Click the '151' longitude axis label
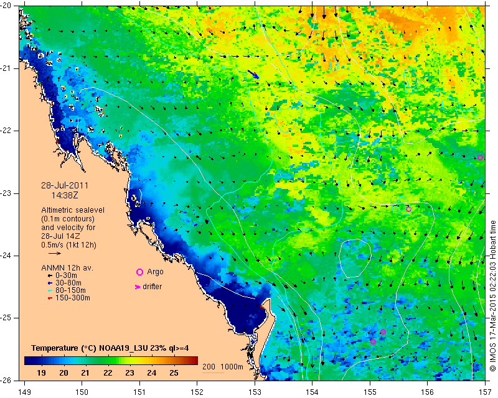Viewport: 498px width, 398px height. coord(139,392)
